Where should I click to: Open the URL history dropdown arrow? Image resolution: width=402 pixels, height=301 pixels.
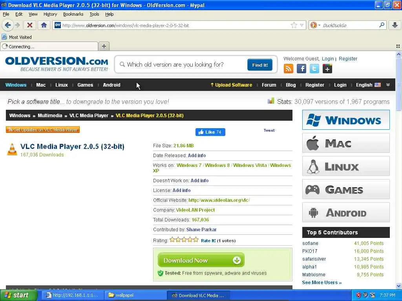click(x=302, y=25)
